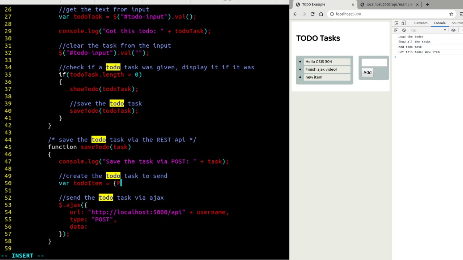Viewport: 463px width, 260px height.
Task: Switch to the localhost:5000/api/example tab
Action: (x=389, y=4)
